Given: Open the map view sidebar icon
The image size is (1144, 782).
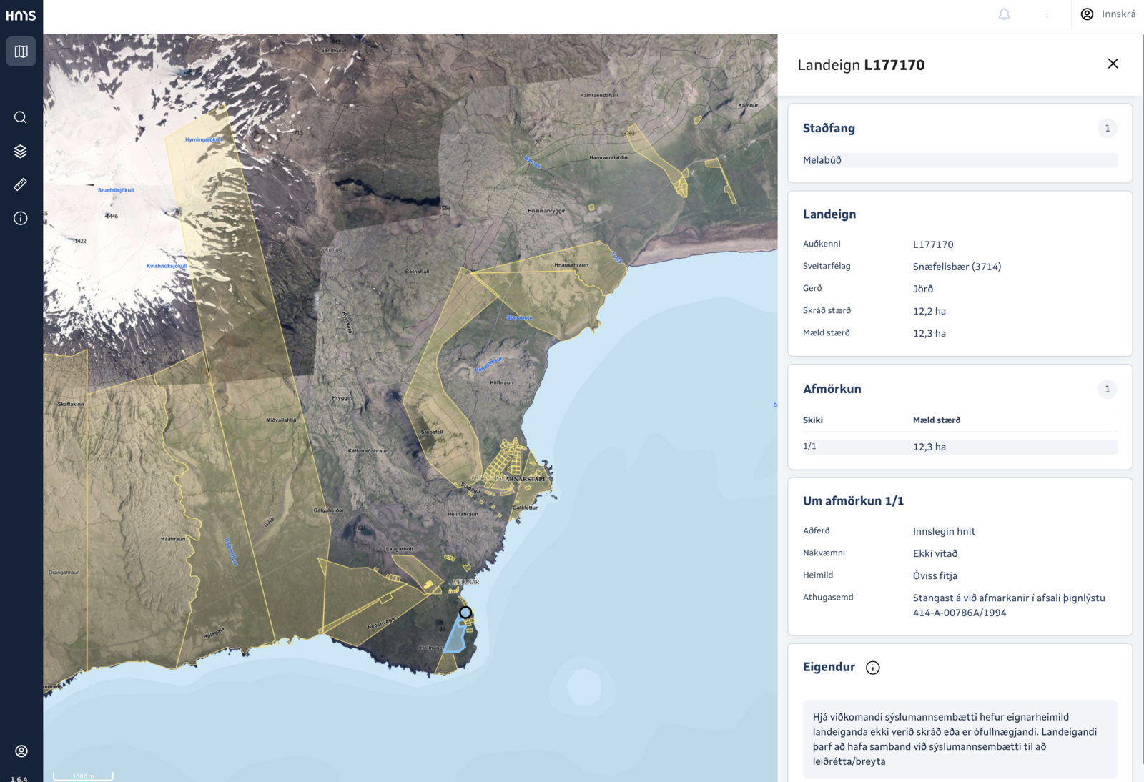Looking at the screenshot, I should pyautogui.click(x=21, y=51).
